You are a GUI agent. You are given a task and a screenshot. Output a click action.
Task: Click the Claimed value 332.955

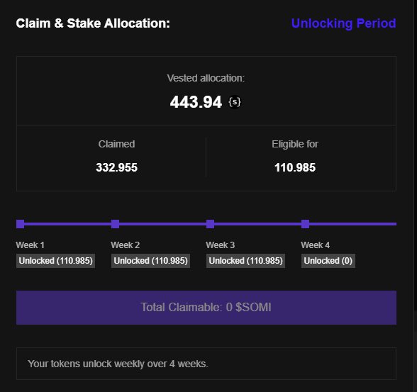tap(116, 168)
